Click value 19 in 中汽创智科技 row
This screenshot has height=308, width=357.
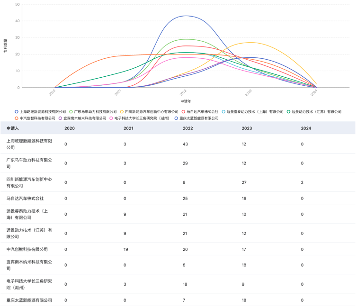(x=125, y=249)
